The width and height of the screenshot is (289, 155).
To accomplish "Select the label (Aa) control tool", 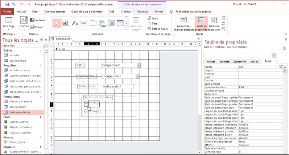I will 75,23.
